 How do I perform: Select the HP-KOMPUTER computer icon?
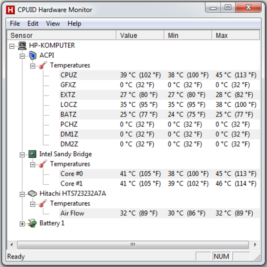click(x=22, y=45)
